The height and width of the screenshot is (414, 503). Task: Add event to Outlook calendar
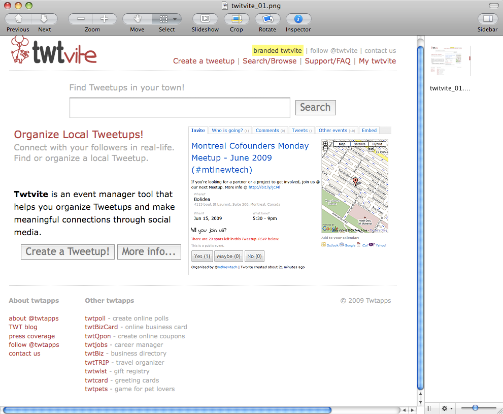[x=330, y=245]
